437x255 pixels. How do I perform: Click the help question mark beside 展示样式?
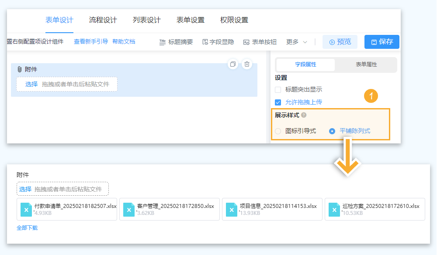click(x=304, y=116)
